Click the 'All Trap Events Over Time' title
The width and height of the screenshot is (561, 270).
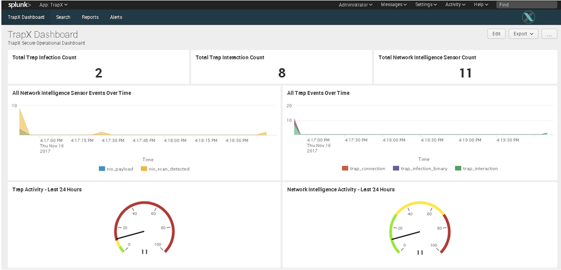318,93
